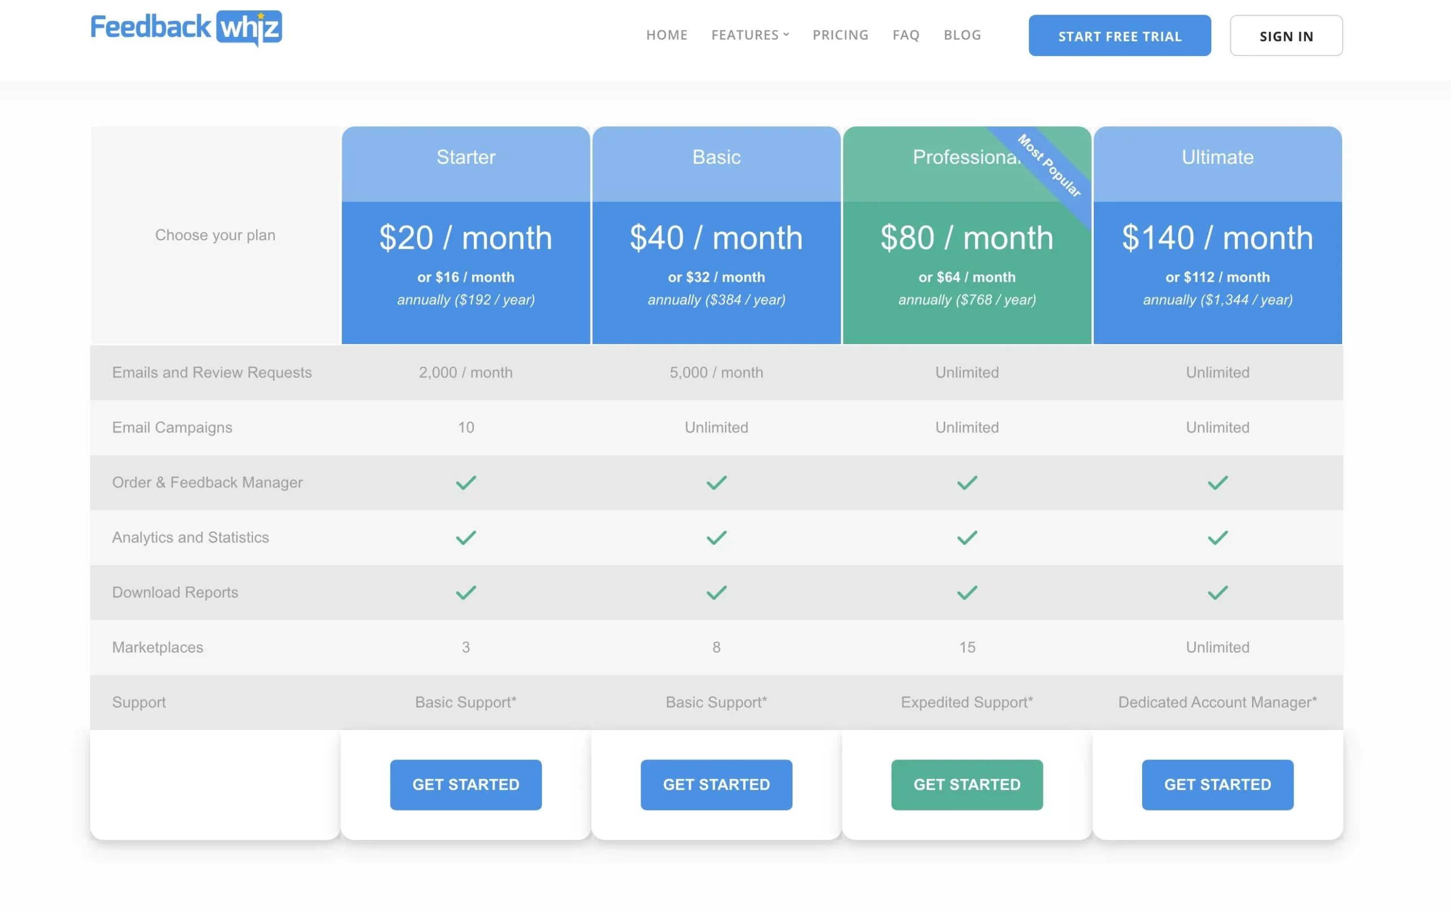Screen dimensions: 1451x912
Task: Click the Home navigation tab
Action: point(667,33)
